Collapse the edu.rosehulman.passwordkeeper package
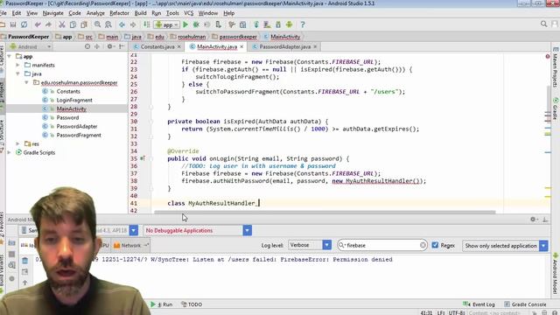 click(x=27, y=82)
